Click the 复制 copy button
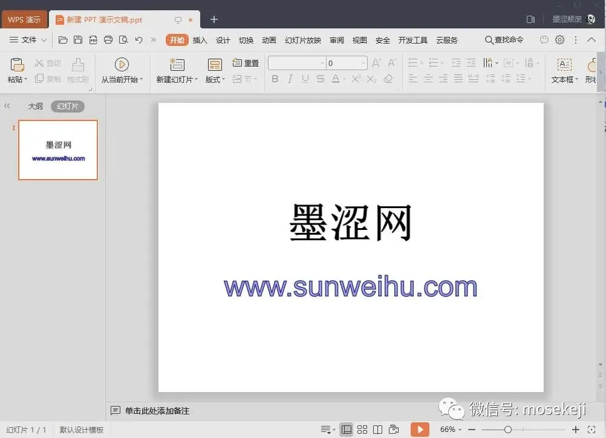Viewport: 606px width, 438px height. pos(48,79)
